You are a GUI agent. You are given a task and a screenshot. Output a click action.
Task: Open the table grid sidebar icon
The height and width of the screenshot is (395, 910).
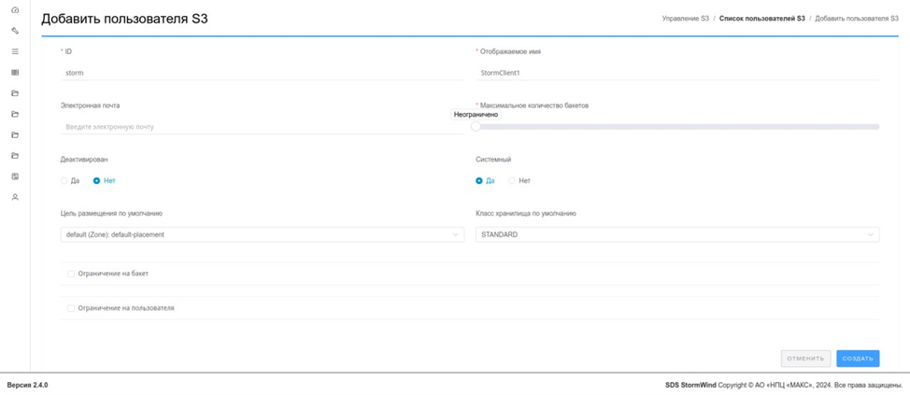click(15, 73)
